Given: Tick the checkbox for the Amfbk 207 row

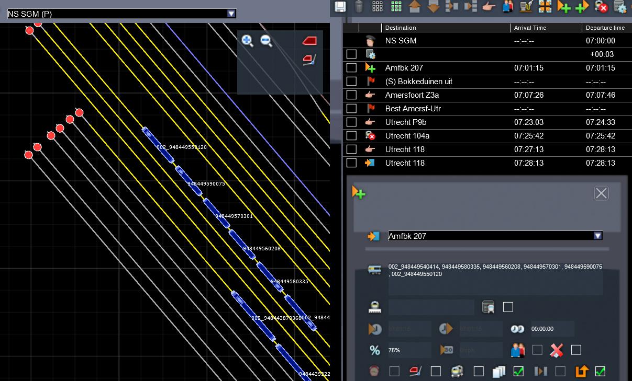Looking at the screenshot, I should coord(351,67).
